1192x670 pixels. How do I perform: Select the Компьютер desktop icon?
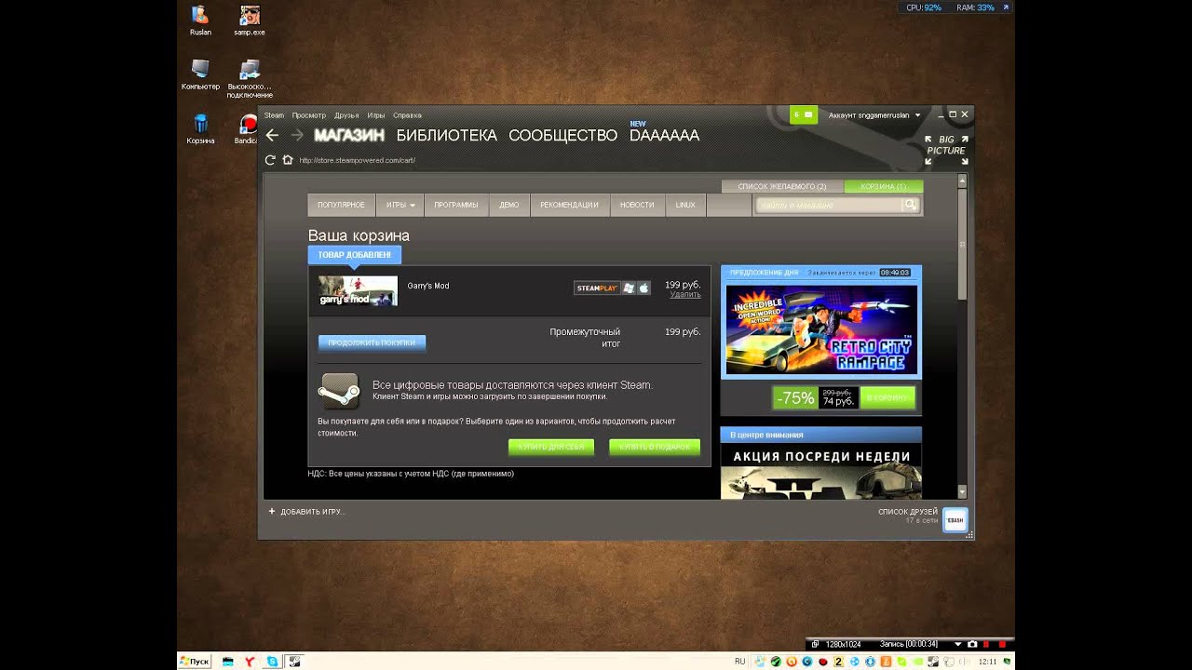(200, 74)
